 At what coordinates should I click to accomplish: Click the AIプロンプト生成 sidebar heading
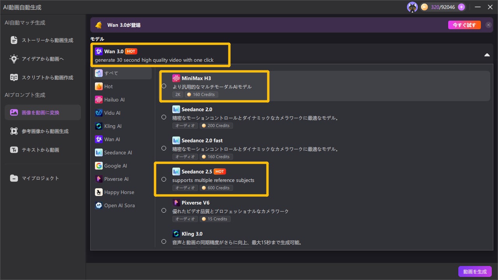tap(25, 95)
